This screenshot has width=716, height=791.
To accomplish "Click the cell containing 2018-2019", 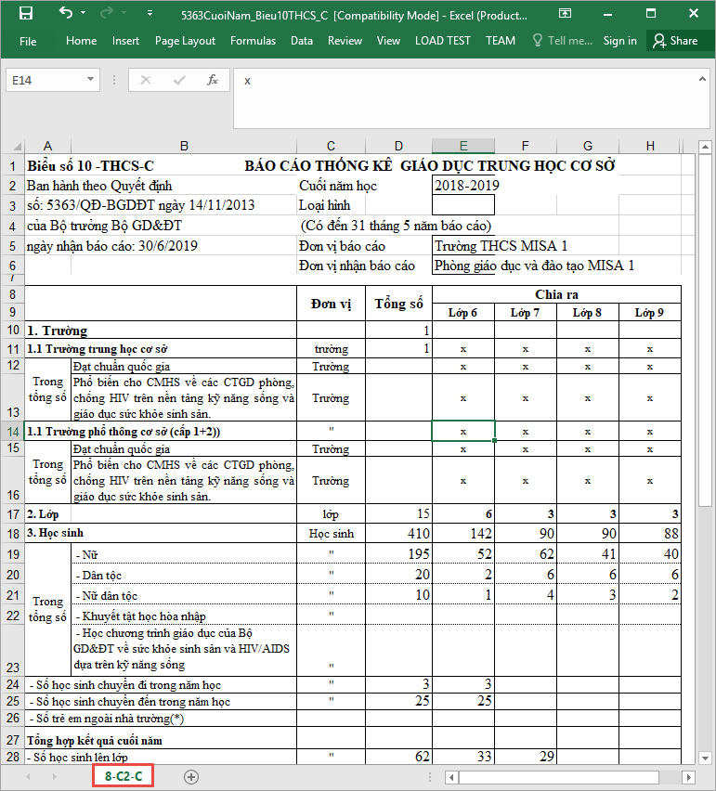I will click(463, 185).
